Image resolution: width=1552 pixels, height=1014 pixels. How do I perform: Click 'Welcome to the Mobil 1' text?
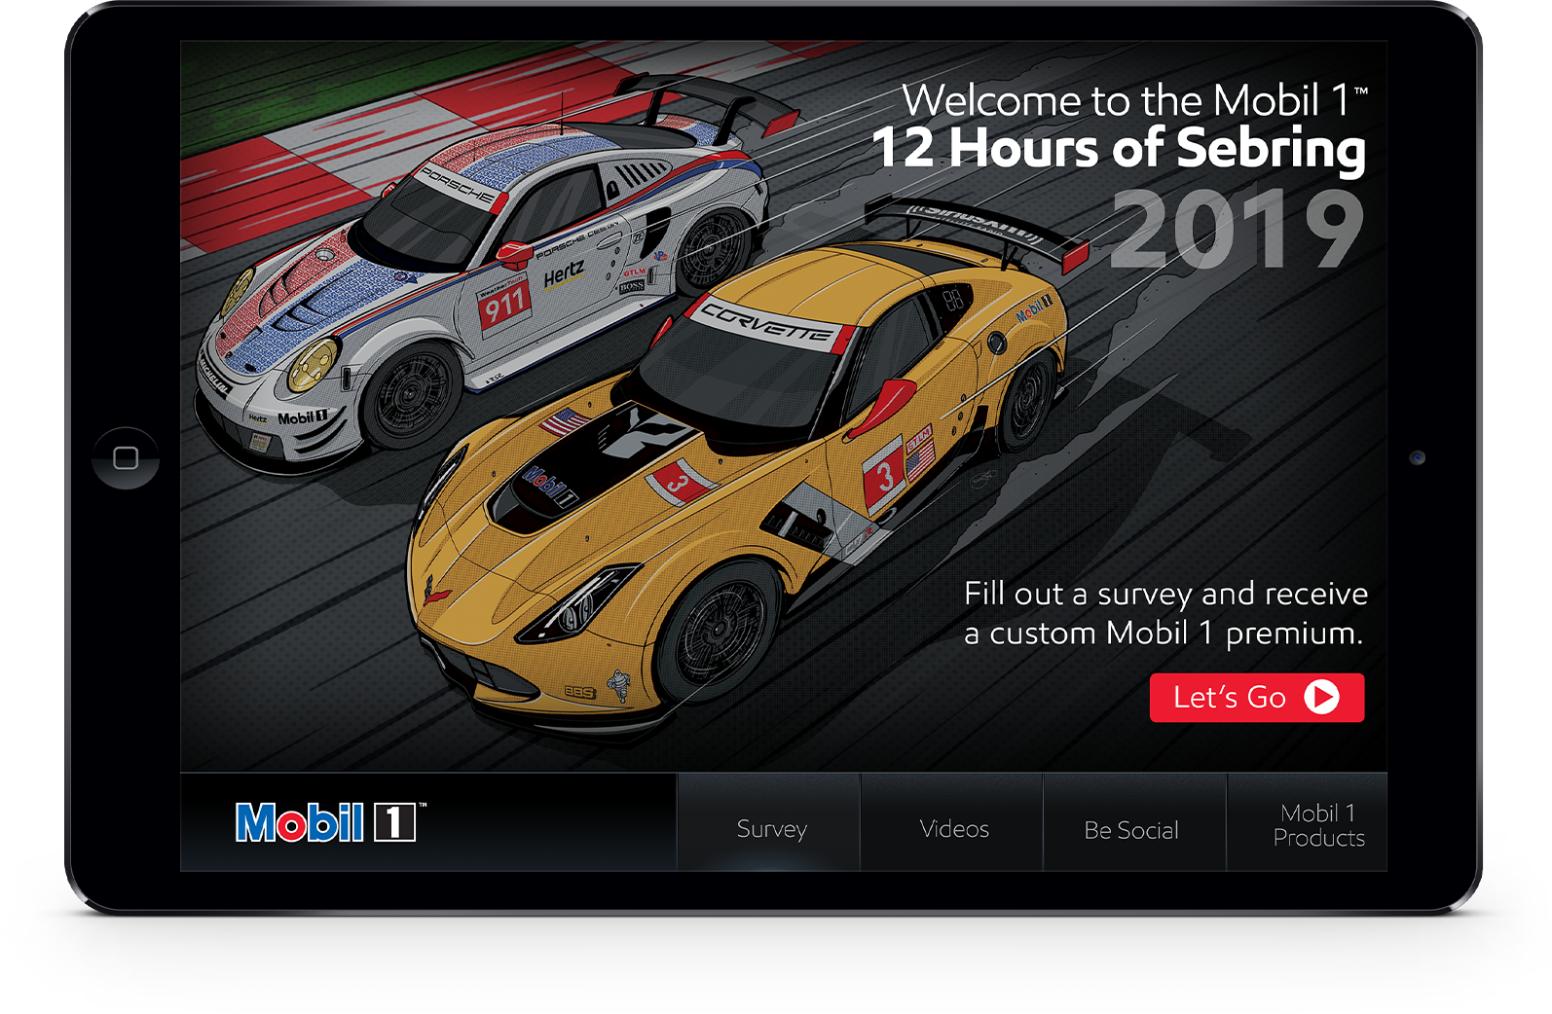point(1134,100)
